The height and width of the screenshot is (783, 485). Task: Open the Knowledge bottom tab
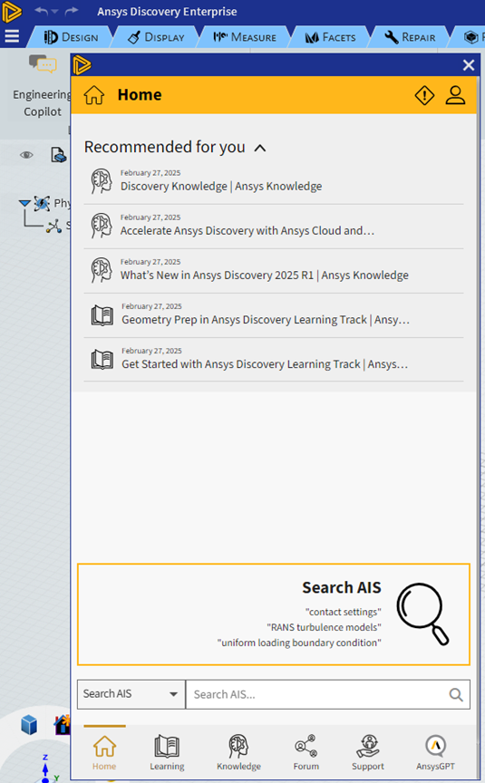click(x=238, y=752)
